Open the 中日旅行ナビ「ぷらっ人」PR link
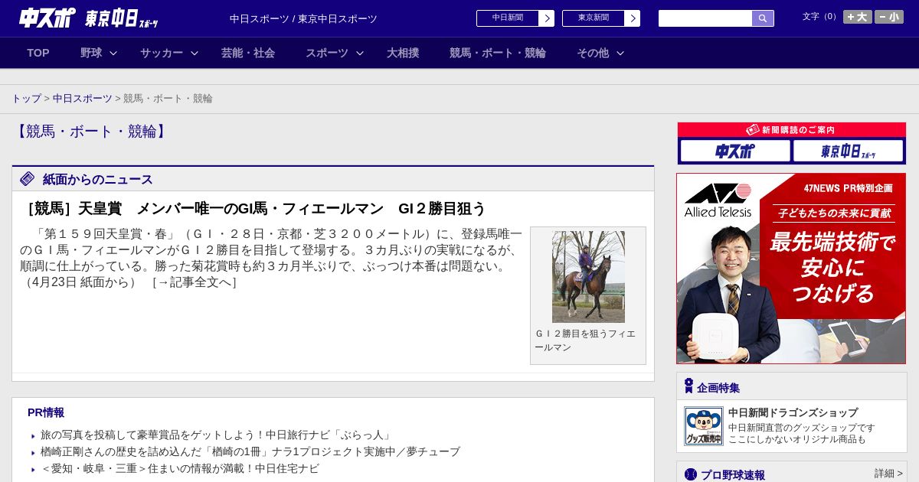Screen dimensions: 919x482 217,435
